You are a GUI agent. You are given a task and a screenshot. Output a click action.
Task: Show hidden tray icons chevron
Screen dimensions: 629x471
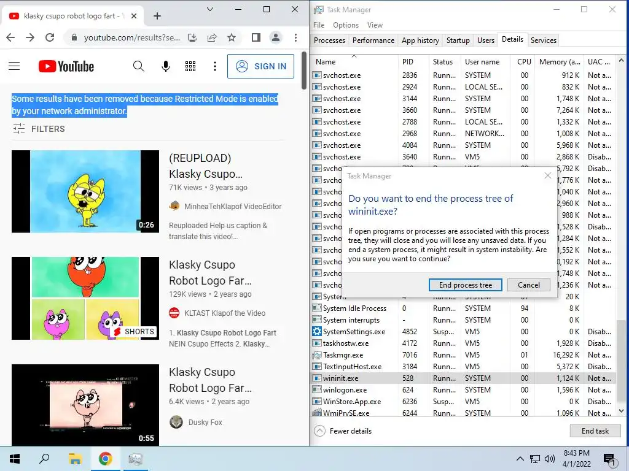coord(520,459)
